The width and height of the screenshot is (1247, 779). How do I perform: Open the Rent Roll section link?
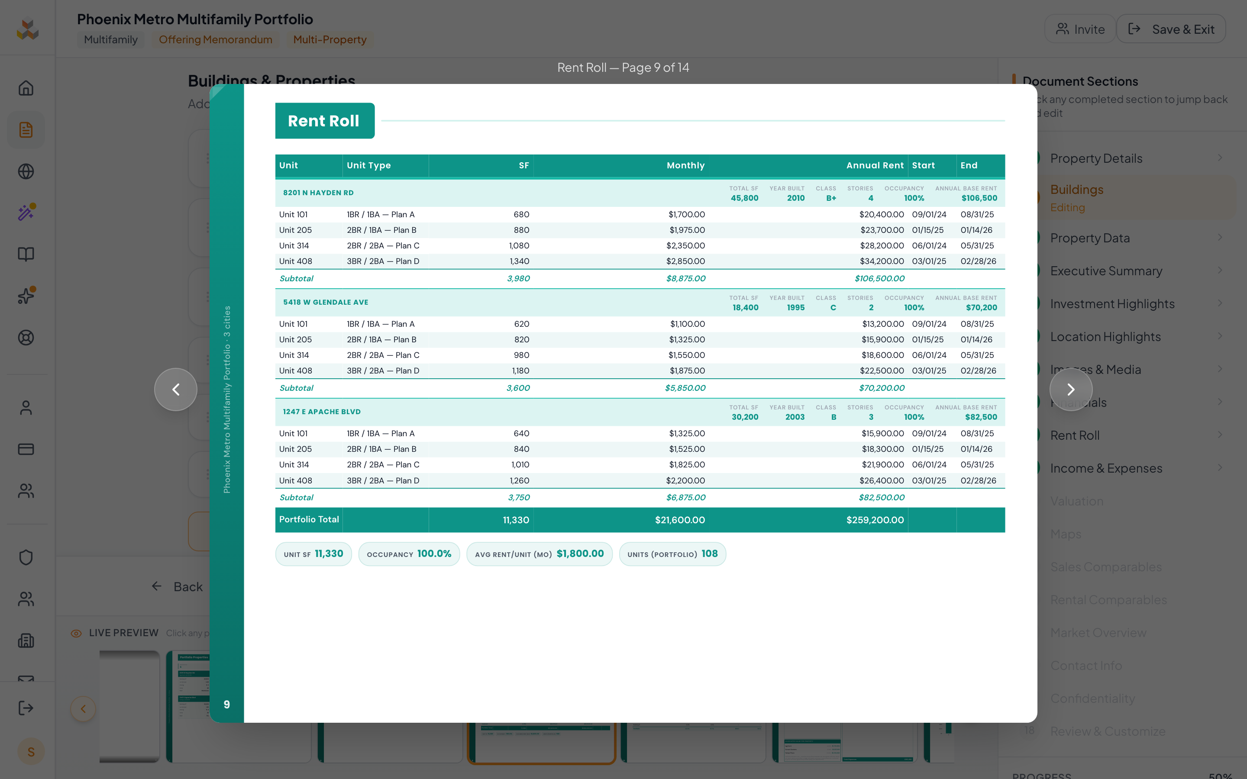click(x=1075, y=435)
